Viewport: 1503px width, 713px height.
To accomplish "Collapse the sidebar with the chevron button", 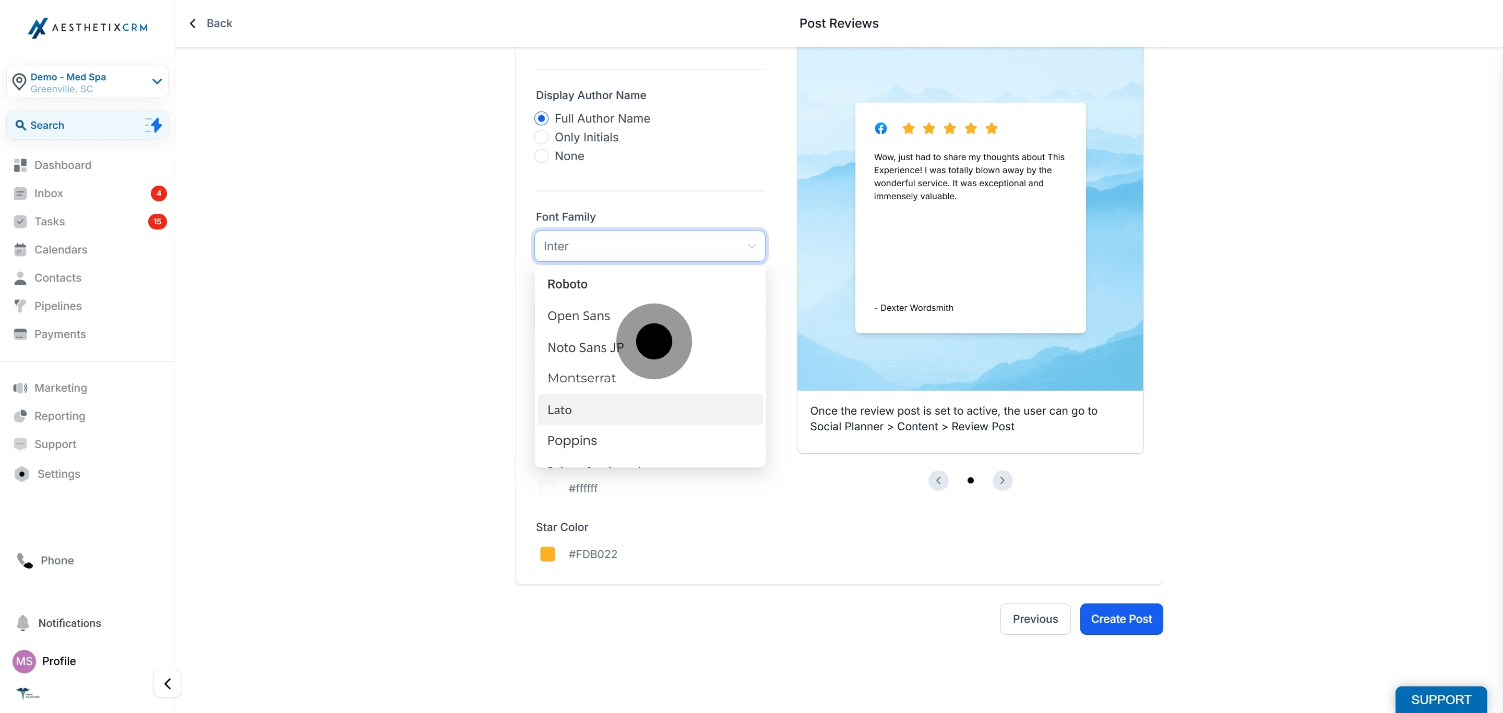I will [168, 683].
